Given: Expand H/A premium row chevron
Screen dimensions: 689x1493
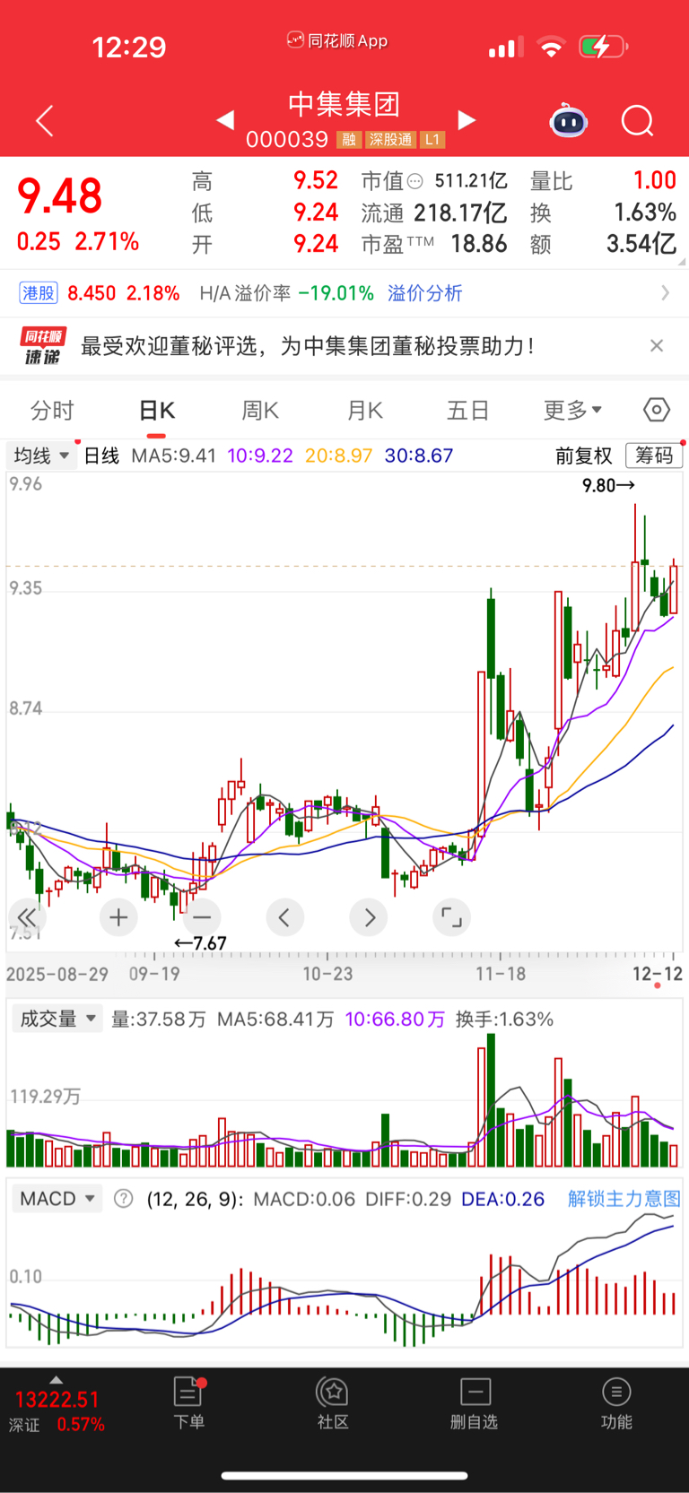Looking at the screenshot, I should coord(665,293).
